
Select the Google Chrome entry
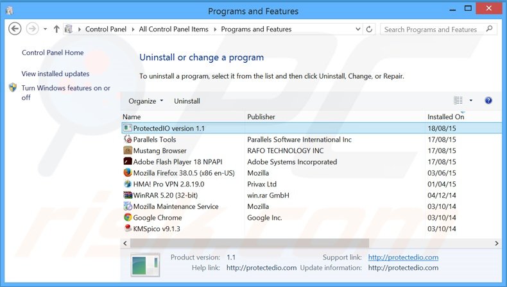157,218
